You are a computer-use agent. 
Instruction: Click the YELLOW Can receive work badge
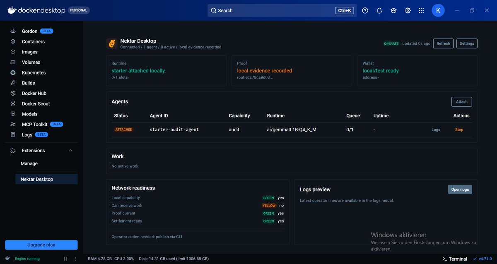point(269,206)
